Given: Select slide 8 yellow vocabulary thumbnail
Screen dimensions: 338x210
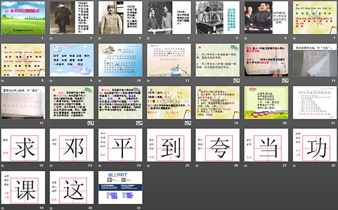Looking at the screenshot, I should click(23, 60).
